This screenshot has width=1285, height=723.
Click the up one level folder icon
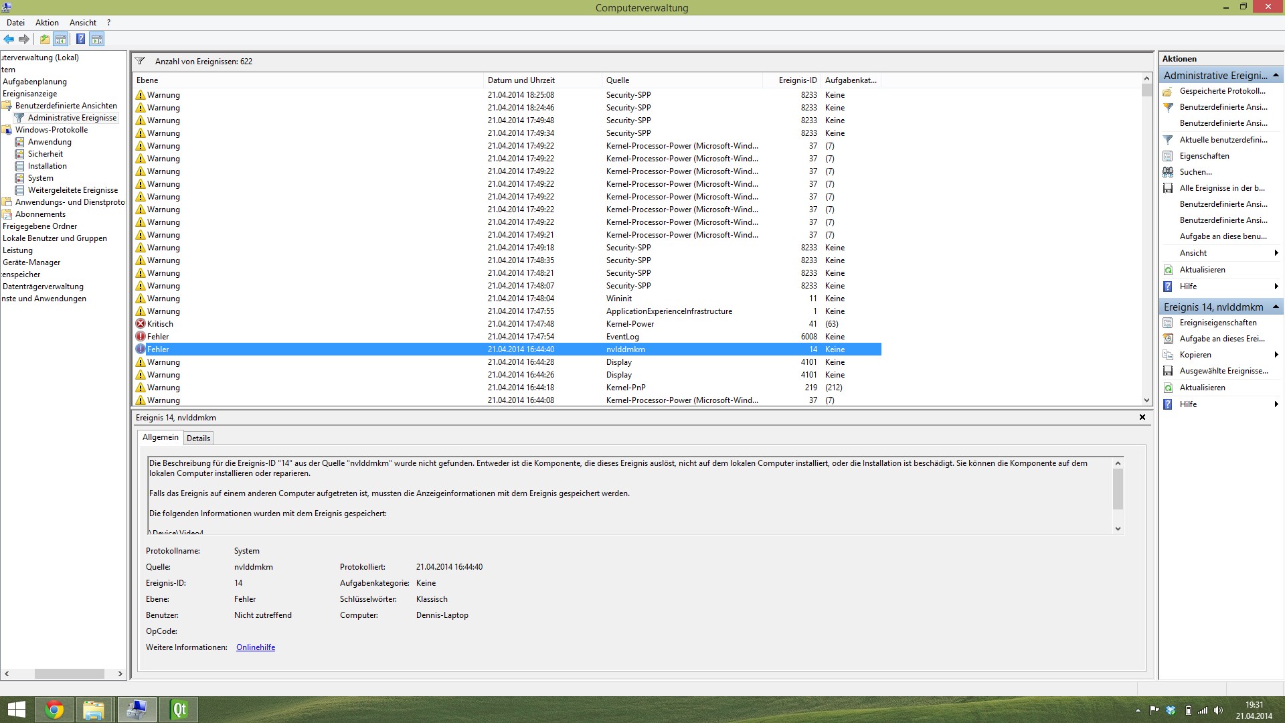pyautogui.click(x=44, y=39)
